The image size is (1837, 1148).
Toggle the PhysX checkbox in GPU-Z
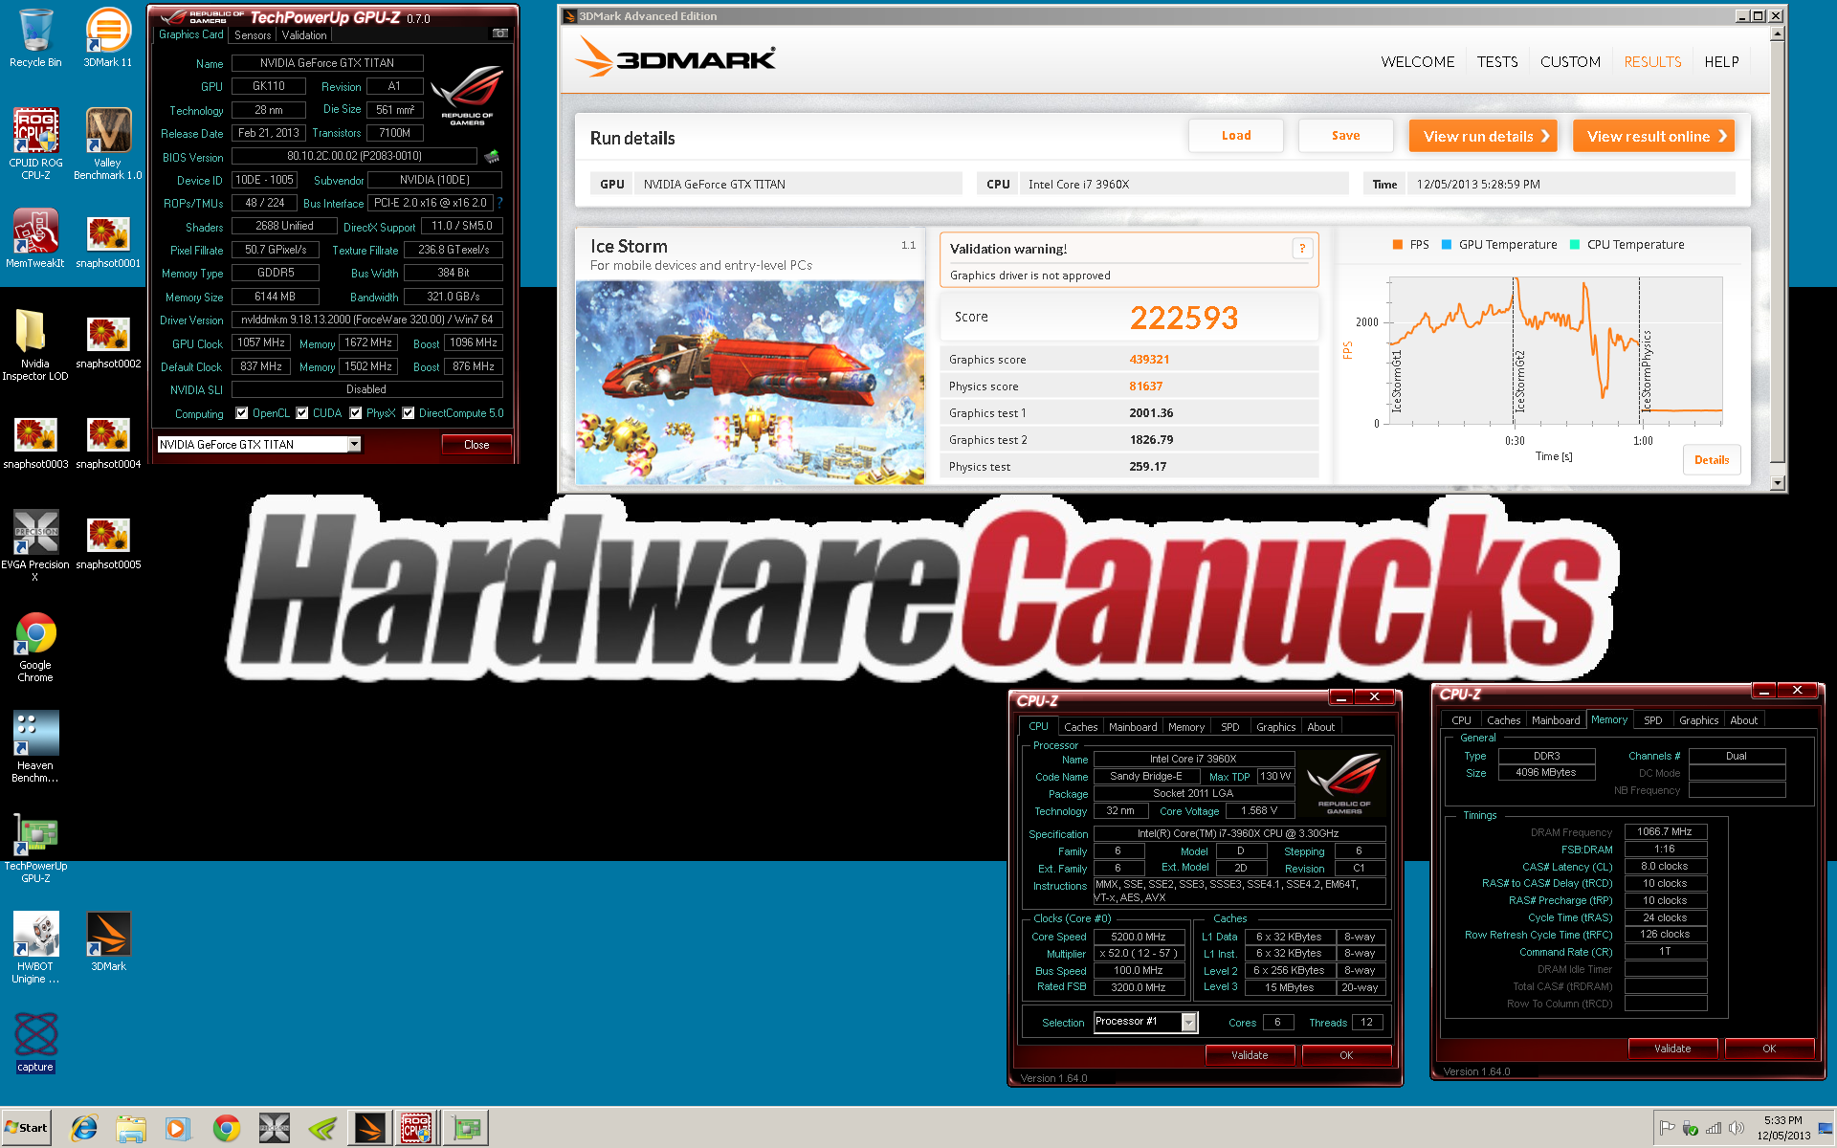pyautogui.click(x=356, y=413)
